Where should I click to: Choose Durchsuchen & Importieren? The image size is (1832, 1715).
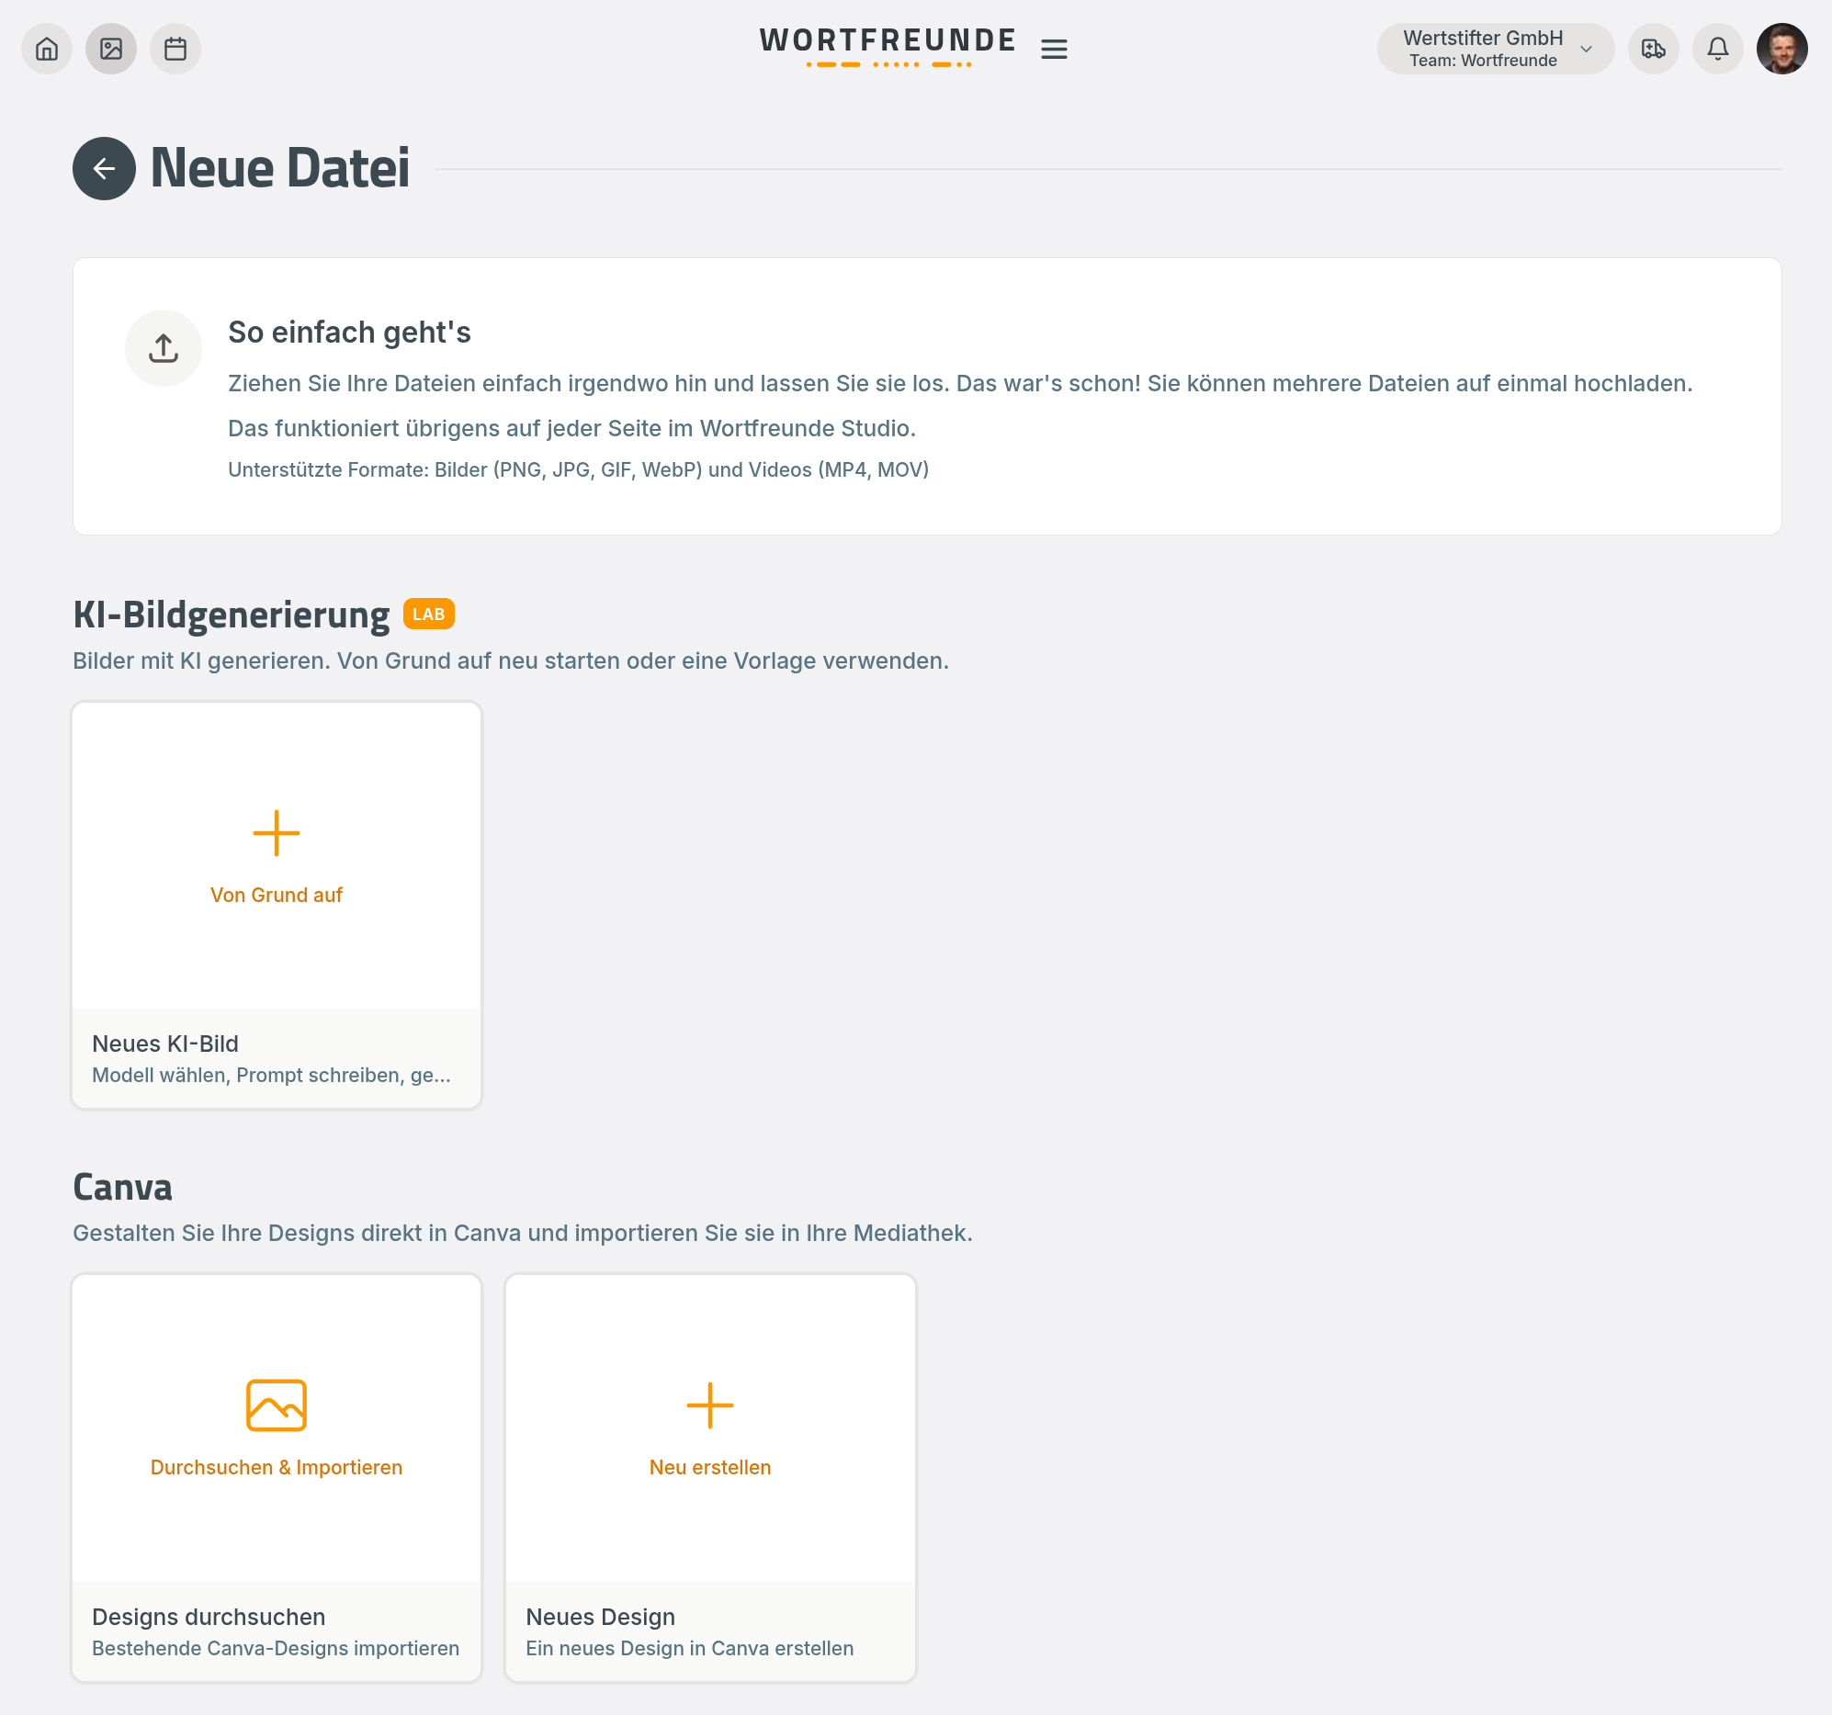tap(277, 1468)
